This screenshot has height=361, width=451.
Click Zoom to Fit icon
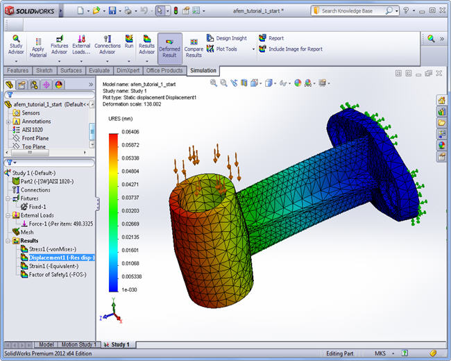(214, 83)
